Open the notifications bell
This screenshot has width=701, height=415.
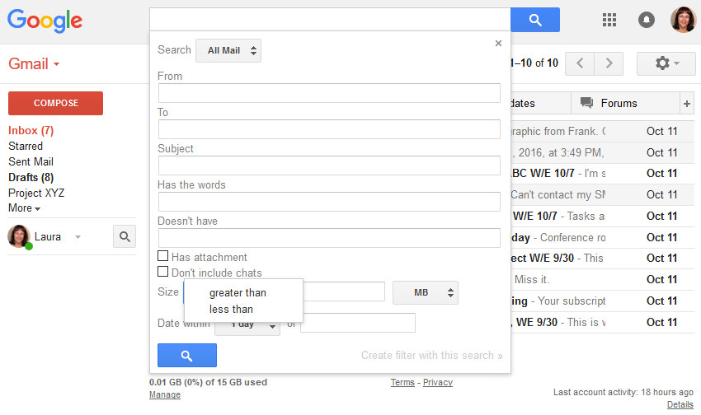[x=646, y=20]
